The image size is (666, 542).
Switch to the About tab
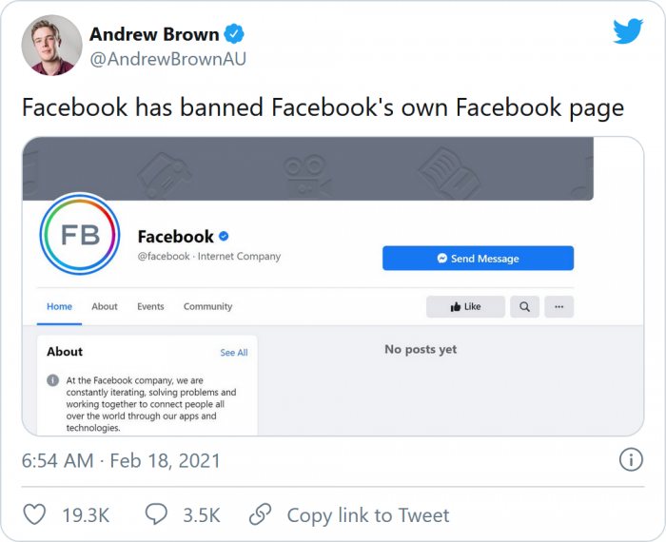[x=105, y=306]
